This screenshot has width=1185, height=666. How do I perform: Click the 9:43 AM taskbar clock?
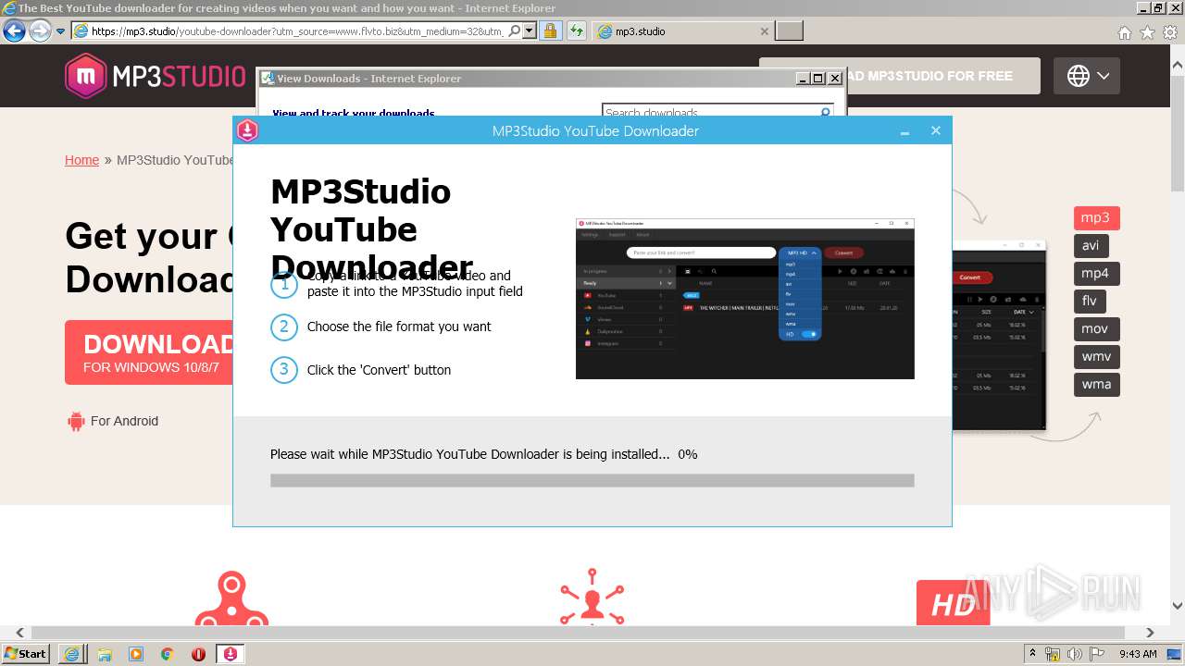point(1138,654)
